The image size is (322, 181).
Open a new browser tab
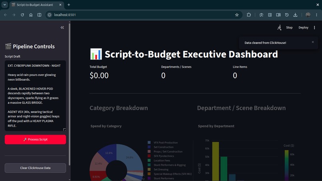click(69, 5)
